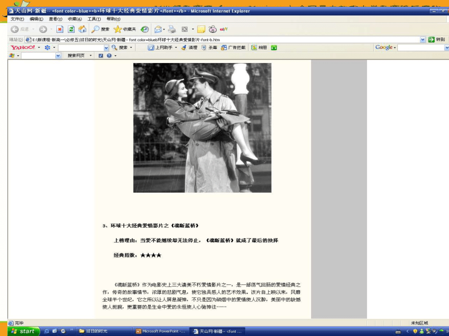Viewport: 449px width, 336px height.
Task: Click the Yahoo! logo on toolbar
Action: (x=23, y=47)
